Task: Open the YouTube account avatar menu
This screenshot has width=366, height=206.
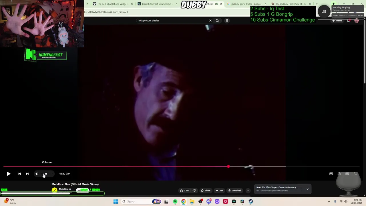Action: coord(357,21)
